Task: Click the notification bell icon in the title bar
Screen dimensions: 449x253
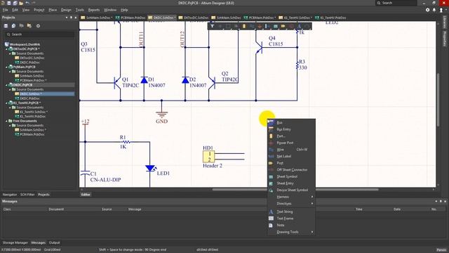Action: [x=434, y=10]
